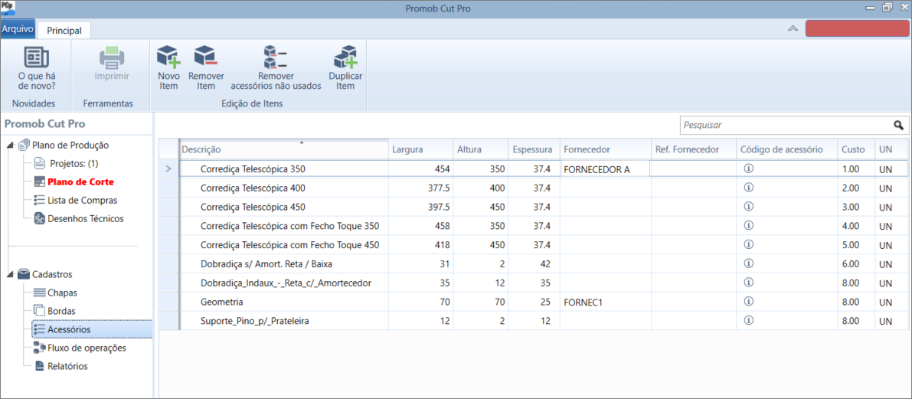Sort by the Fornecedor column header
This screenshot has width=912, height=399.
(606, 149)
